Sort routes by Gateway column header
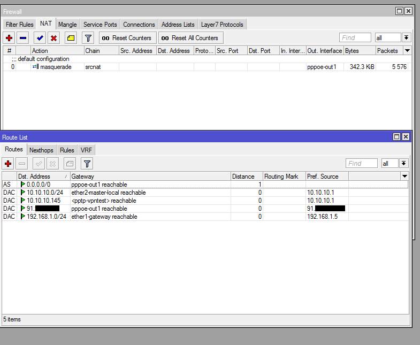420x345 pixels. [x=150, y=177]
